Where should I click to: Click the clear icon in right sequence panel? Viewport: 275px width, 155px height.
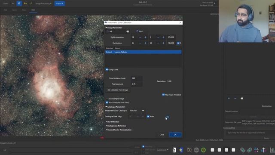coord(241,99)
